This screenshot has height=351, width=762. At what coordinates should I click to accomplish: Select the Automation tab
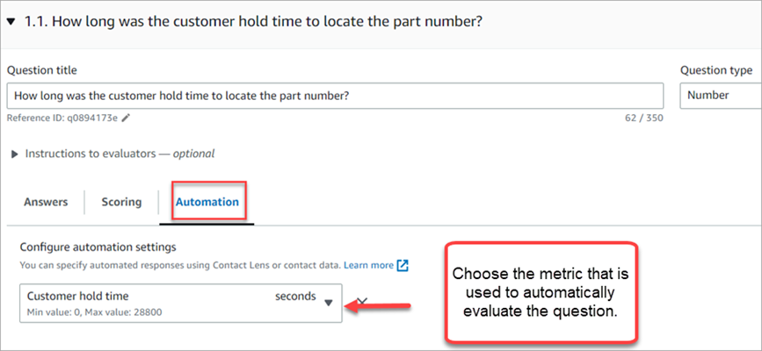(x=207, y=202)
